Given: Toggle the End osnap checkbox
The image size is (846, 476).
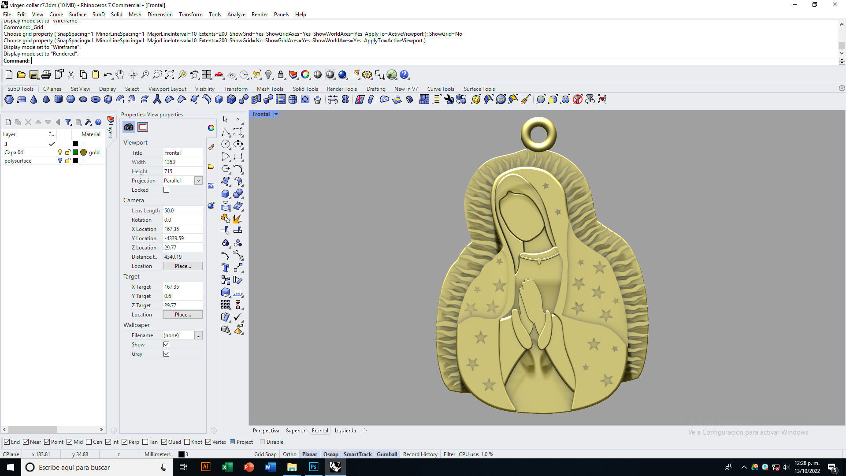Looking at the screenshot, I should pyautogui.click(x=7, y=442).
